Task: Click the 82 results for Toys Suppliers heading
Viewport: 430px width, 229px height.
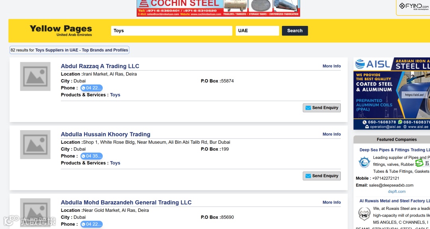Action: (x=69, y=50)
